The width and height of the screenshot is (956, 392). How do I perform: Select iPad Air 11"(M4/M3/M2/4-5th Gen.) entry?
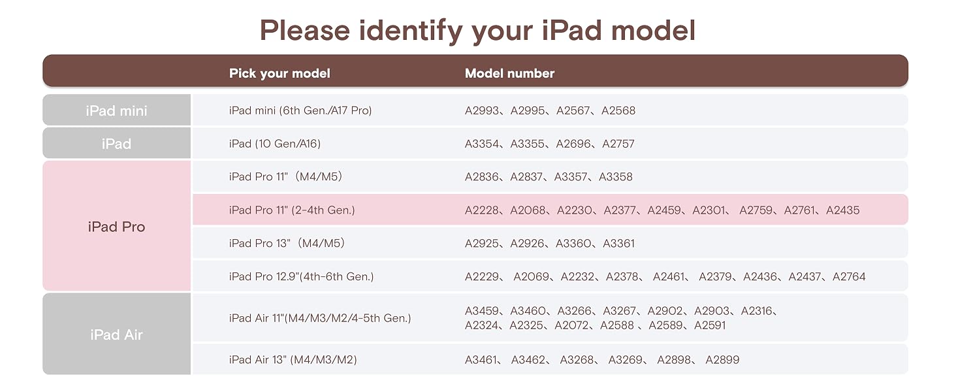click(x=550, y=318)
